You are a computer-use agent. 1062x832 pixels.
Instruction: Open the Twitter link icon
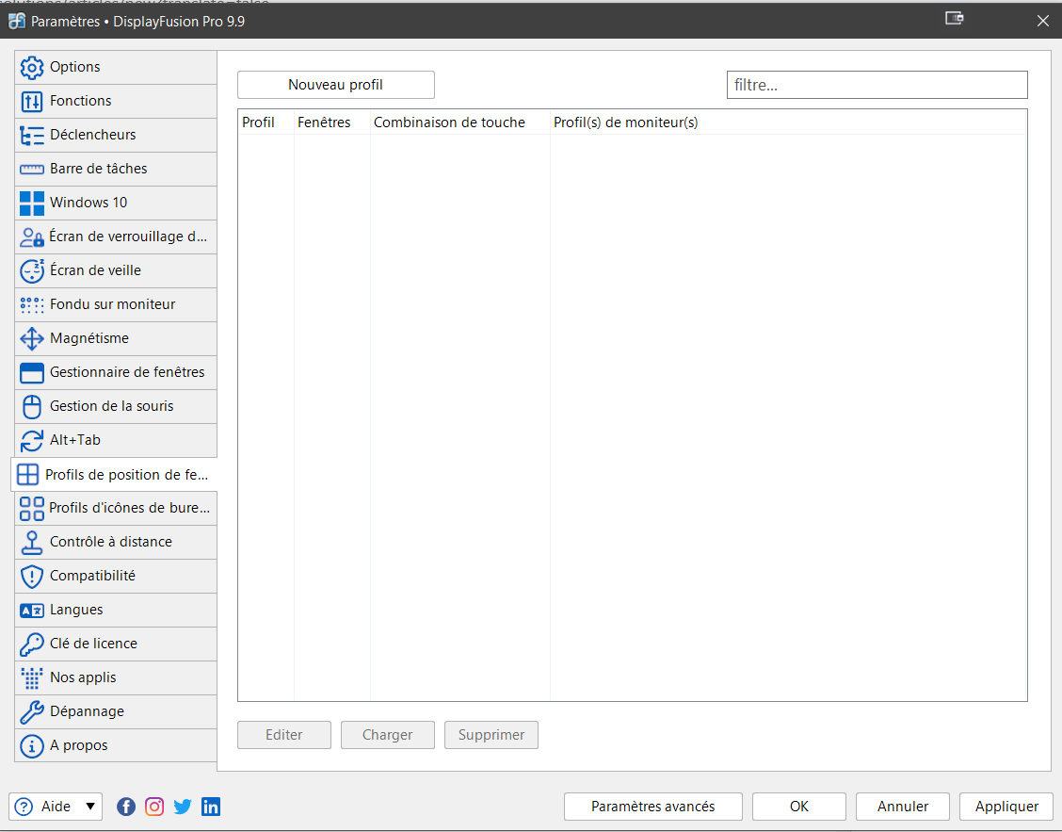click(x=183, y=807)
